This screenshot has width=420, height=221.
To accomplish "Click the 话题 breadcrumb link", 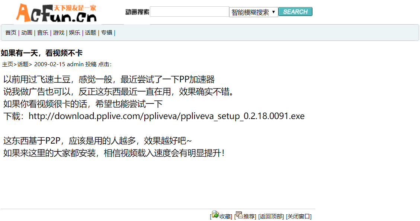I will 23,64.
